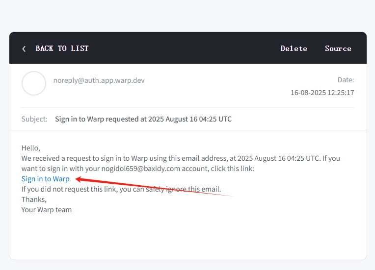This screenshot has height=270, width=375.
Task: Go back via BACK TO LIST
Action: (62, 49)
